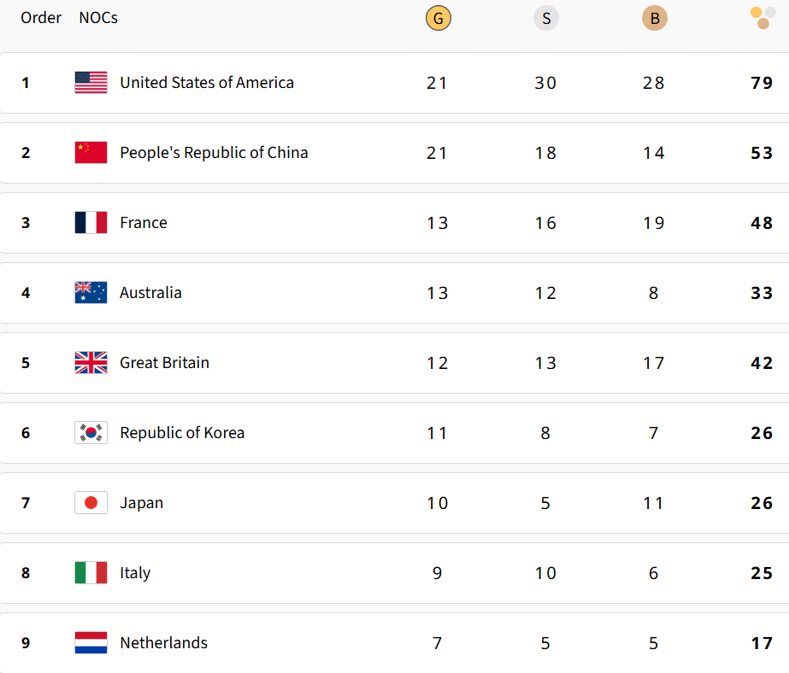789x673 pixels.
Task: Click the Netherlands flag icon
Action: tap(91, 642)
